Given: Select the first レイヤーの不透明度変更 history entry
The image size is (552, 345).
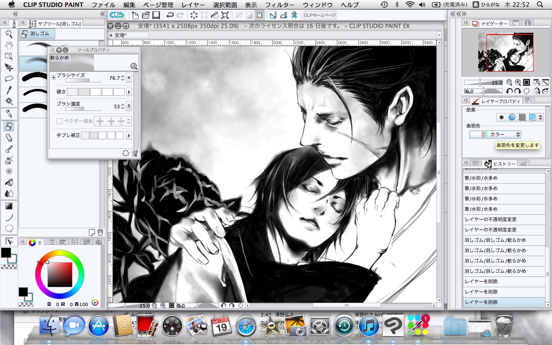Looking at the screenshot, I should 504,220.
